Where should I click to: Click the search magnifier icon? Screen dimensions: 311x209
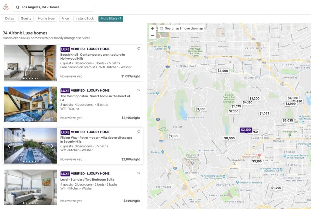(x=18, y=7)
